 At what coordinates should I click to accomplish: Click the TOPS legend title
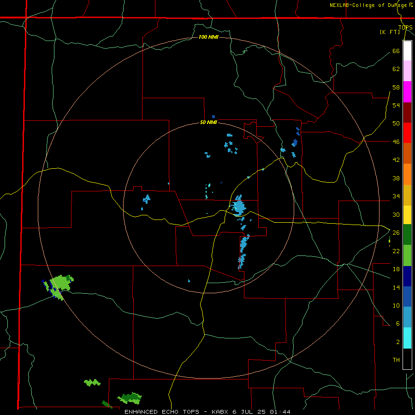tap(405, 27)
